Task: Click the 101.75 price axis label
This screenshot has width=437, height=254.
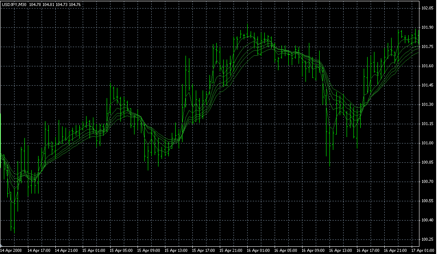Action: pyautogui.click(x=428, y=47)
